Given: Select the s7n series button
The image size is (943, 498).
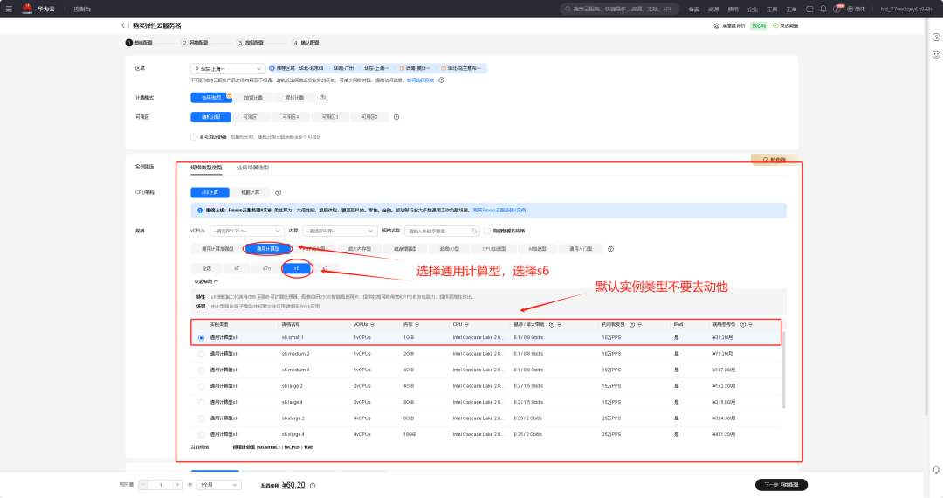Looking at the screenshot, I should (x=266, y=269).
